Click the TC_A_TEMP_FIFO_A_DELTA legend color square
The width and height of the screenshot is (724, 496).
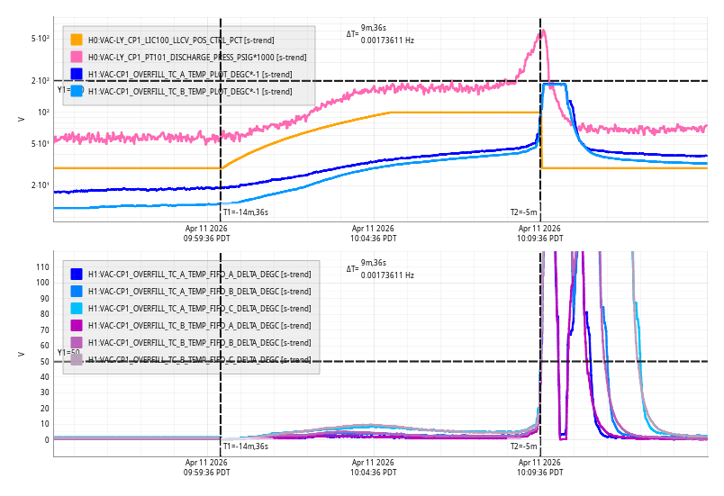(77, 274)
